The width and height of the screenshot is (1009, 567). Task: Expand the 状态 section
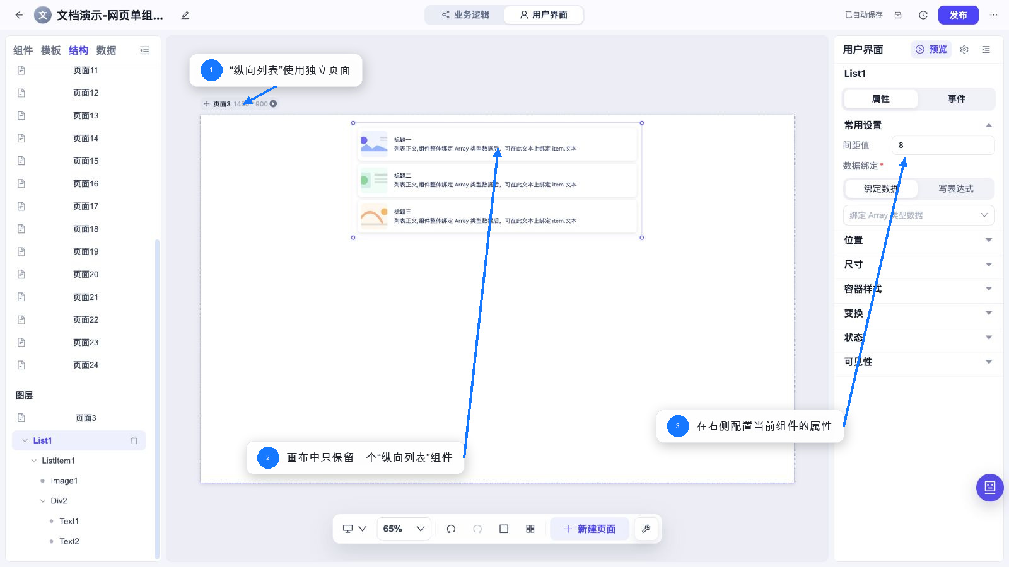pos(989,338)
